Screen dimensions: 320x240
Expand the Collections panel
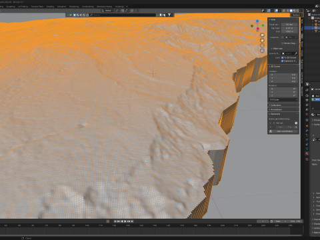point(283,105)
